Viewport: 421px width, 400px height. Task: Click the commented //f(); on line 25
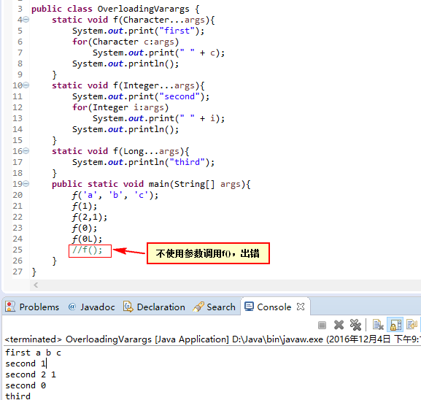point(87,250)
